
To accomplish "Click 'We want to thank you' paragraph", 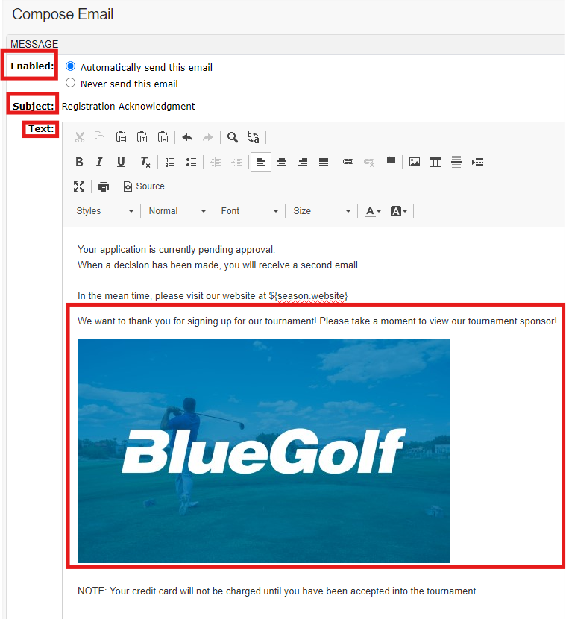I will (317, 321).
